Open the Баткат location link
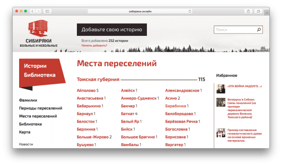Viewport: 282px width, 166px height. [x=127, y=113]
